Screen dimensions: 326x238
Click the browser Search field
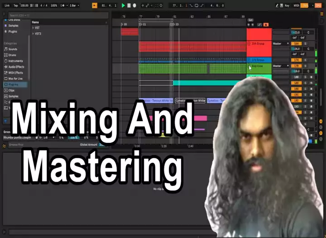pos(58,15)
